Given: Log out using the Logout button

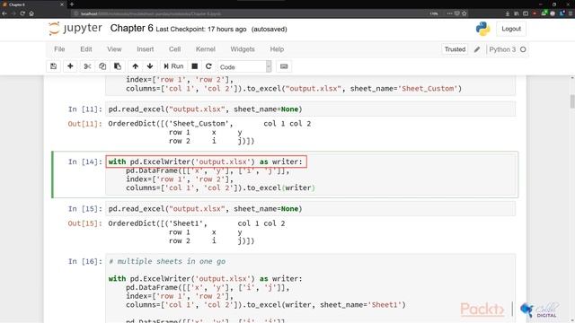Looking at the screenshot, I should point(511,29).
